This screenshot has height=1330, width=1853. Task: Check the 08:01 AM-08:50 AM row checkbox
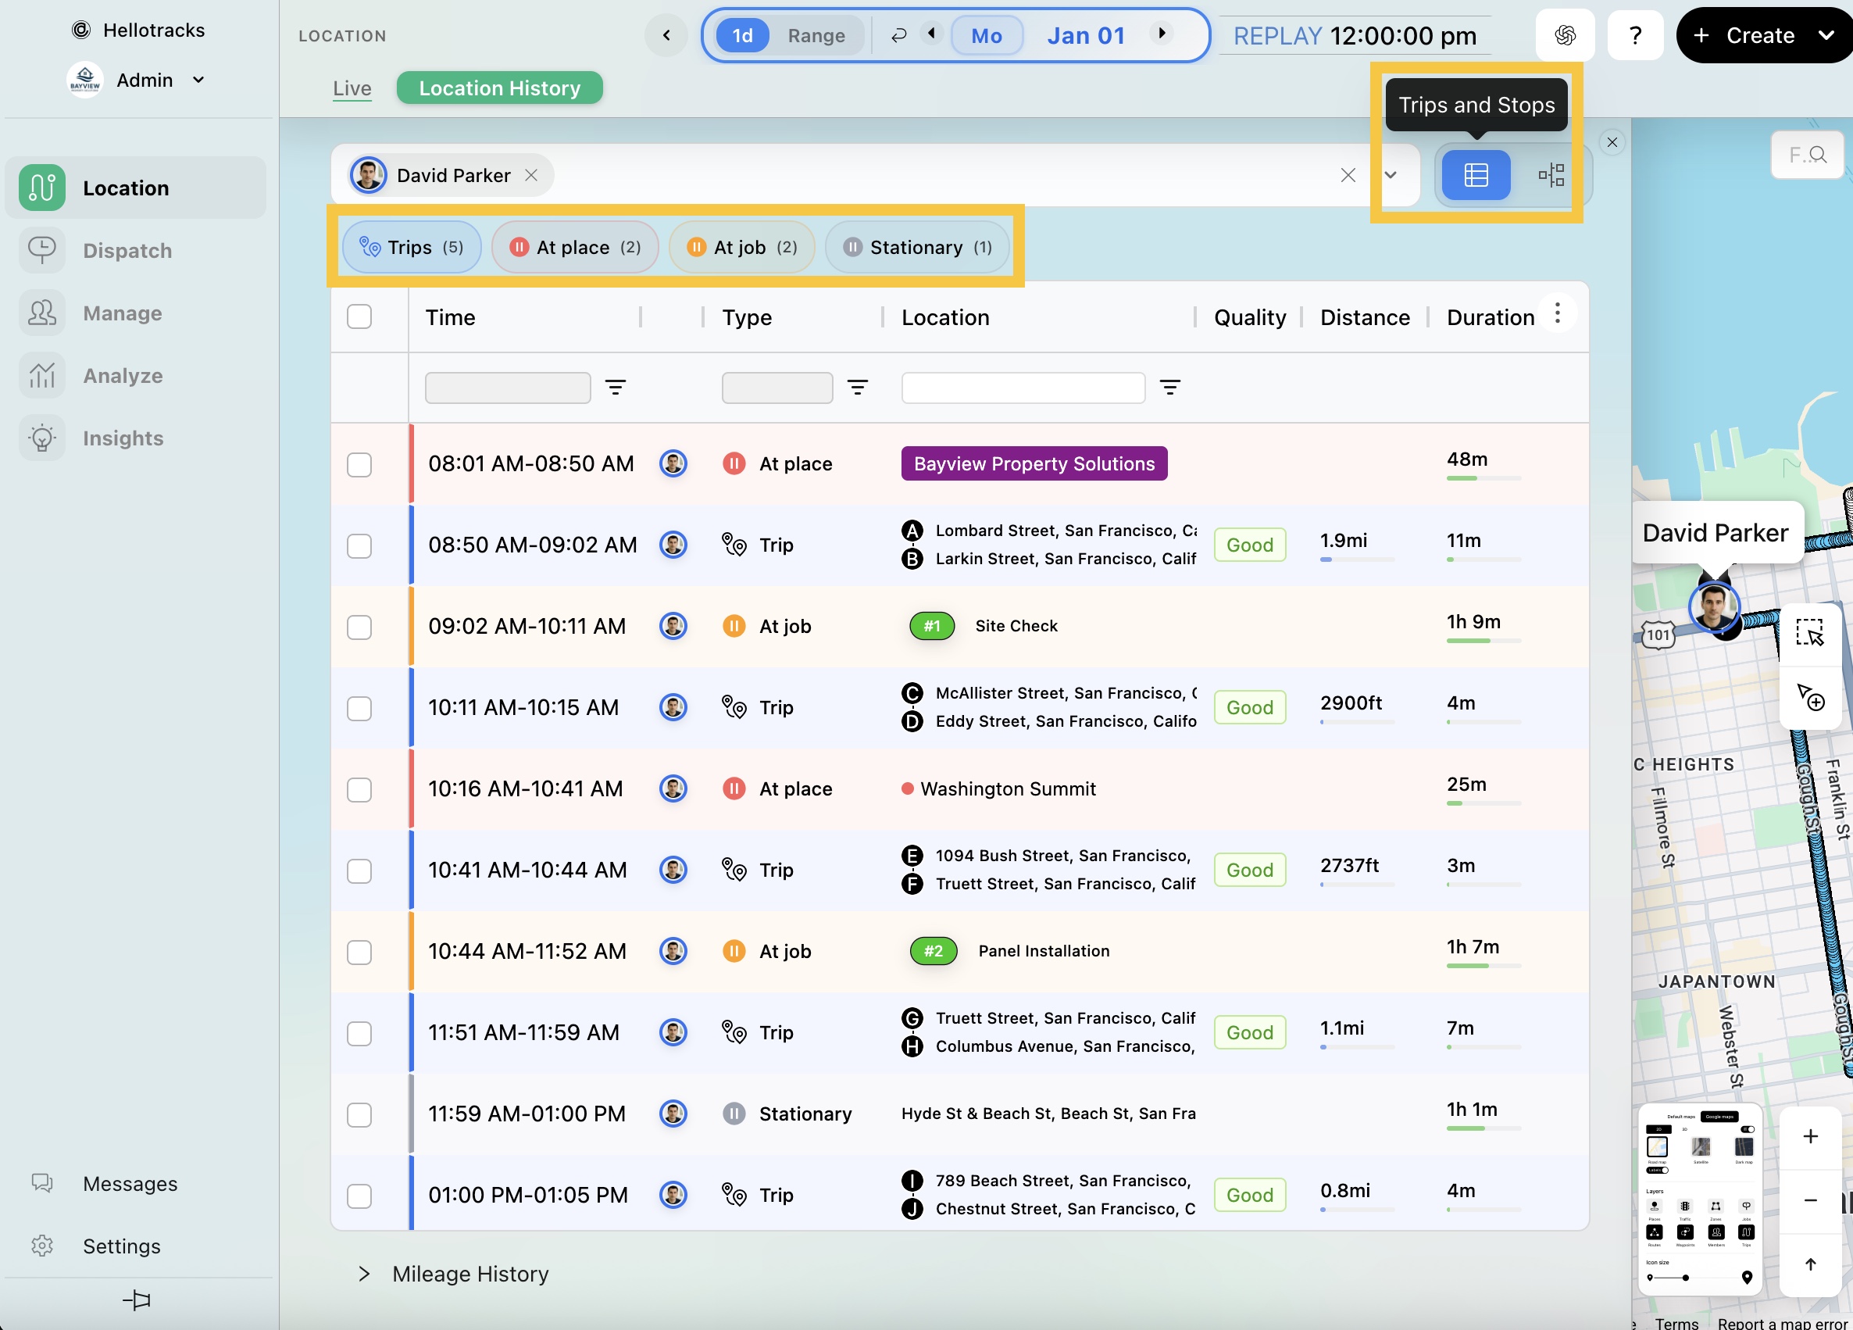tap(359, 464)
